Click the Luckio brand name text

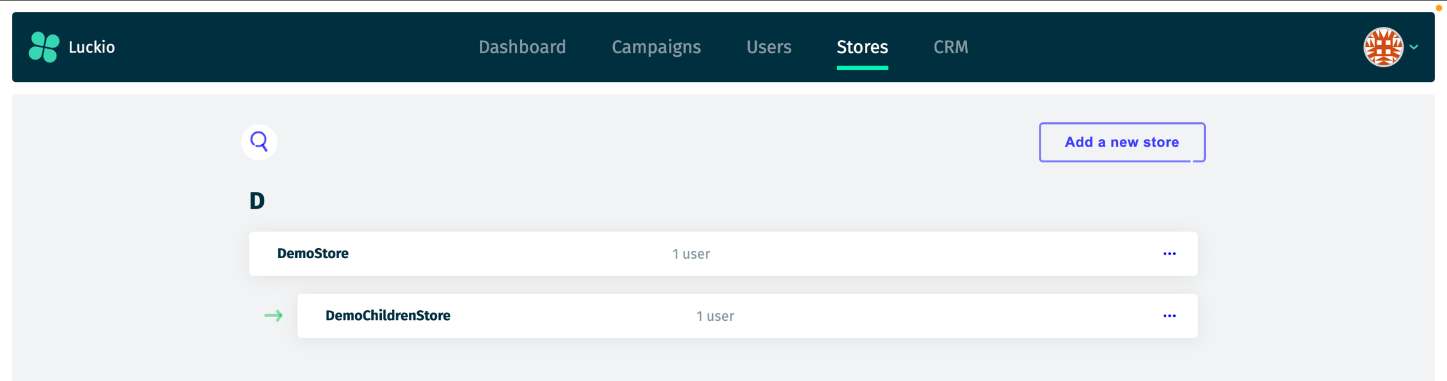[92, 48]
